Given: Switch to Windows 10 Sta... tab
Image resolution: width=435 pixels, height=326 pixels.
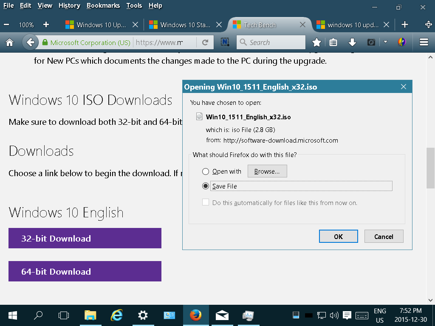Looking at the screenshot, I should click(x=185, y=25).
